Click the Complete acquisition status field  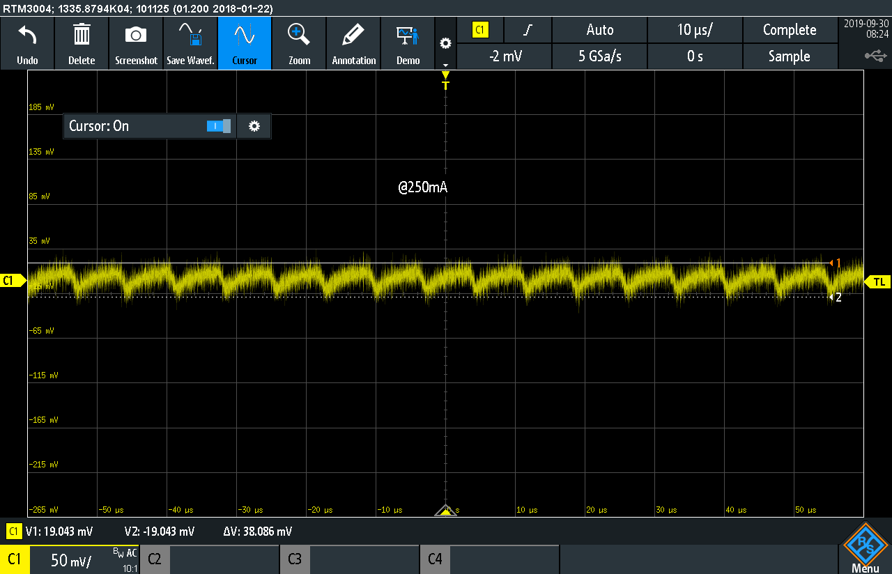(790, 30)
